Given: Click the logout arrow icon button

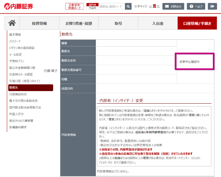Looking at the screenshot, I should [x=212, y=7].
